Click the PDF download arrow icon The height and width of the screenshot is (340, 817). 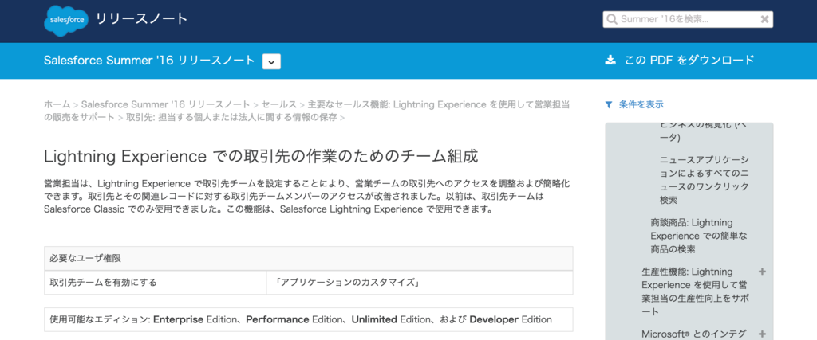(610, 60)
